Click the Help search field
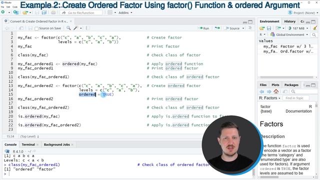 [x=303, y=91]
